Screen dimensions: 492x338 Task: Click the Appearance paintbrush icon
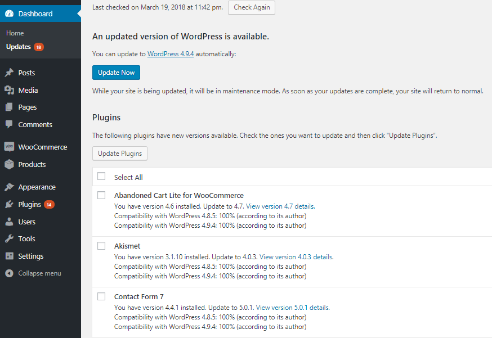(x=9, y=187)
